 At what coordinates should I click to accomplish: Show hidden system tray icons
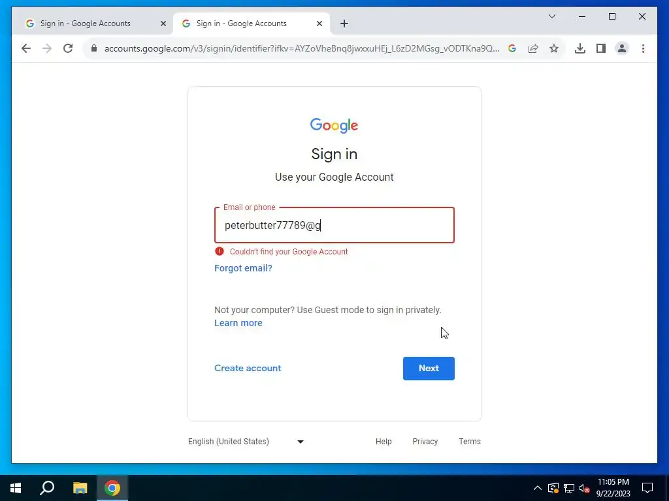(x=538, y=488)
